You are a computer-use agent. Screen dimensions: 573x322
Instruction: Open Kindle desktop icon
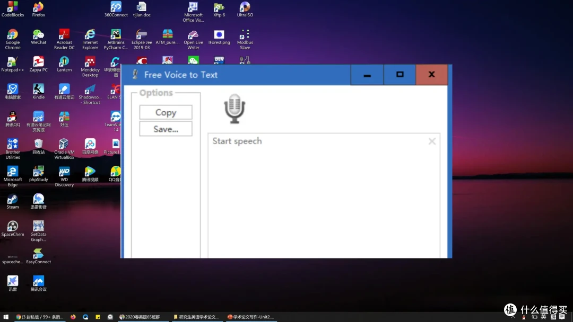[38, 92]
